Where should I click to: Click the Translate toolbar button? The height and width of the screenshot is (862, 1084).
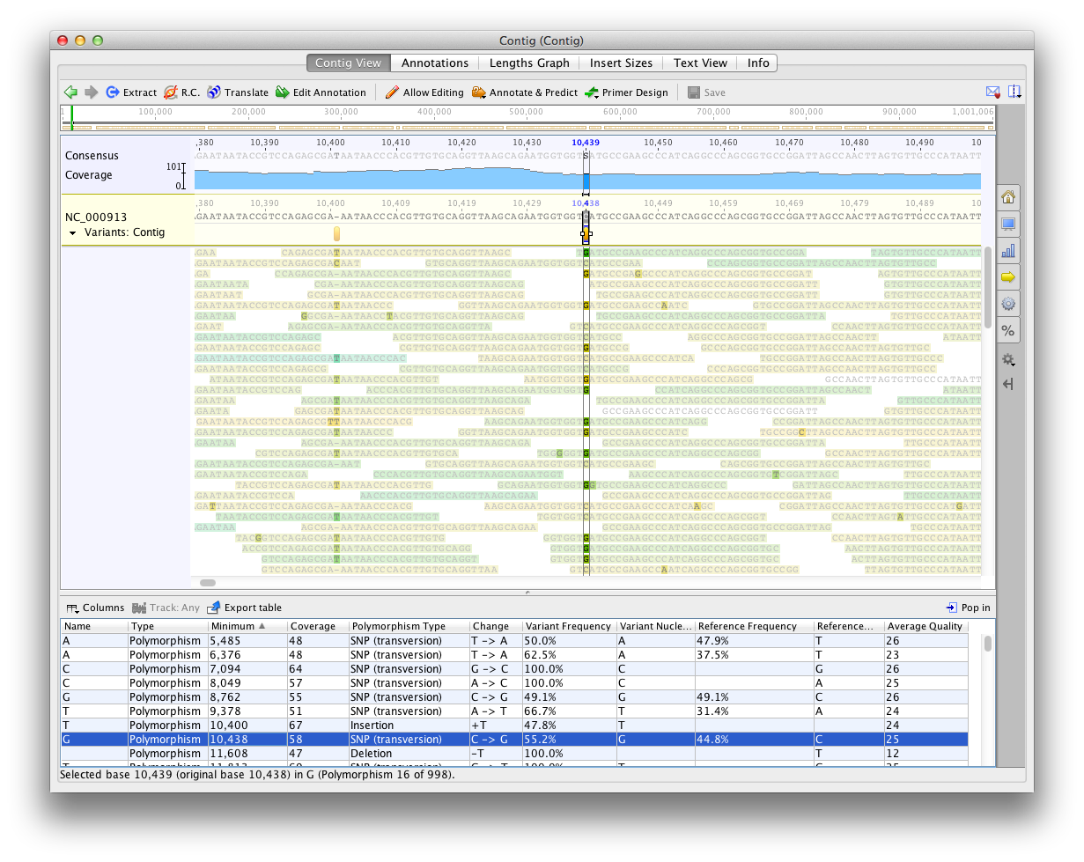238,92
